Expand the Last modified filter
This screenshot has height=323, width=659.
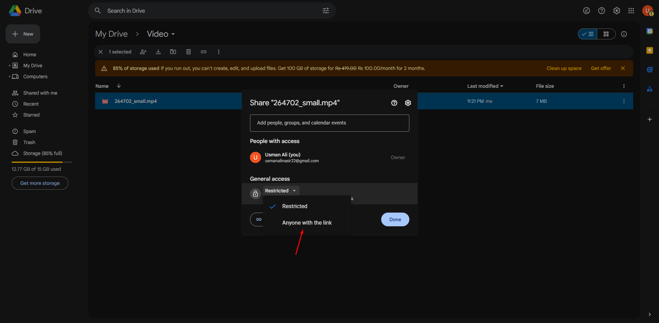[x=502, y=86]
